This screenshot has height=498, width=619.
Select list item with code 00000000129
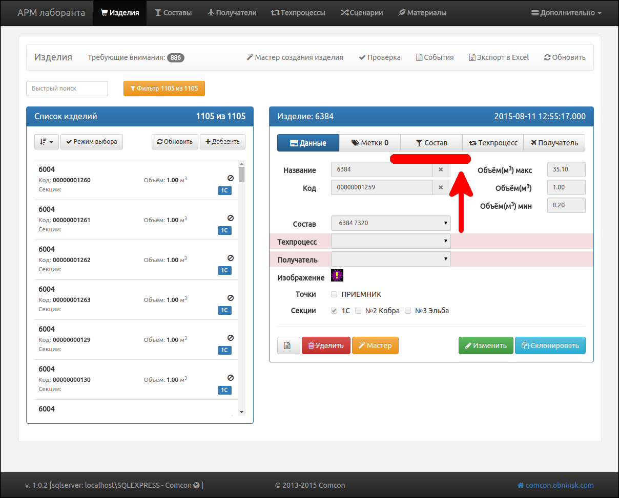[136, 339]
